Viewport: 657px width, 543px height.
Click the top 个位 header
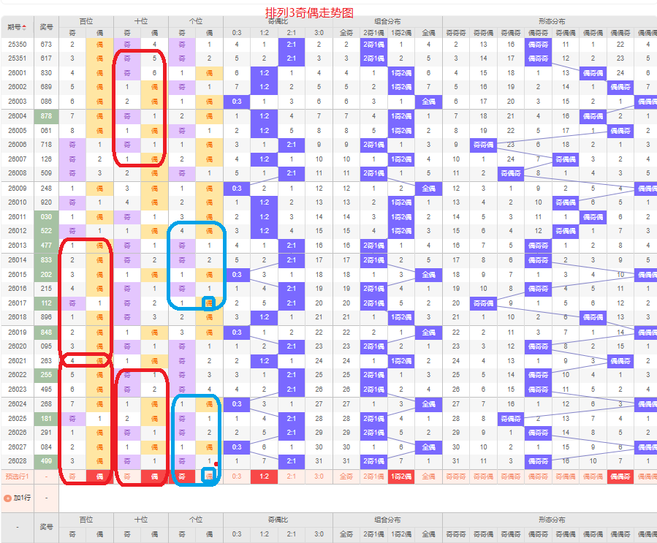click(196, 21)
